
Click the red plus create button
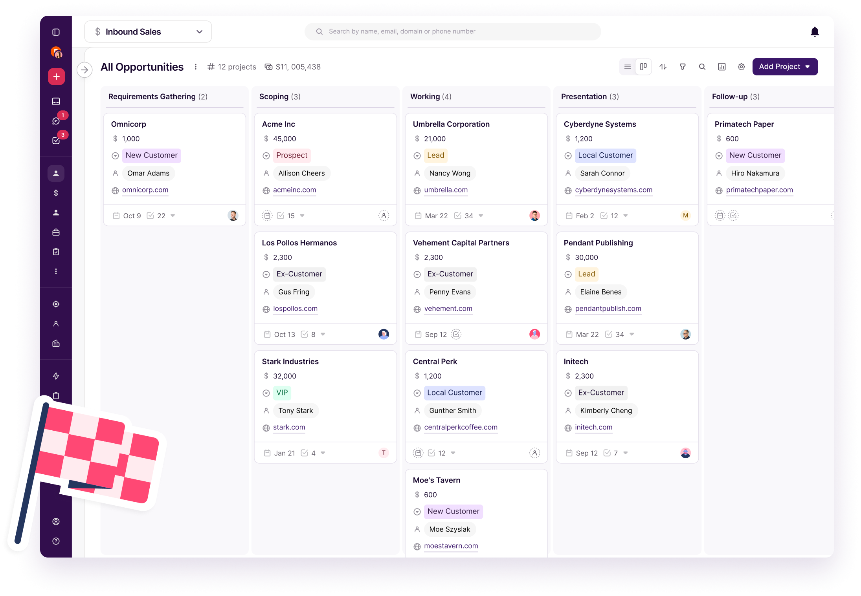(56, 77)
